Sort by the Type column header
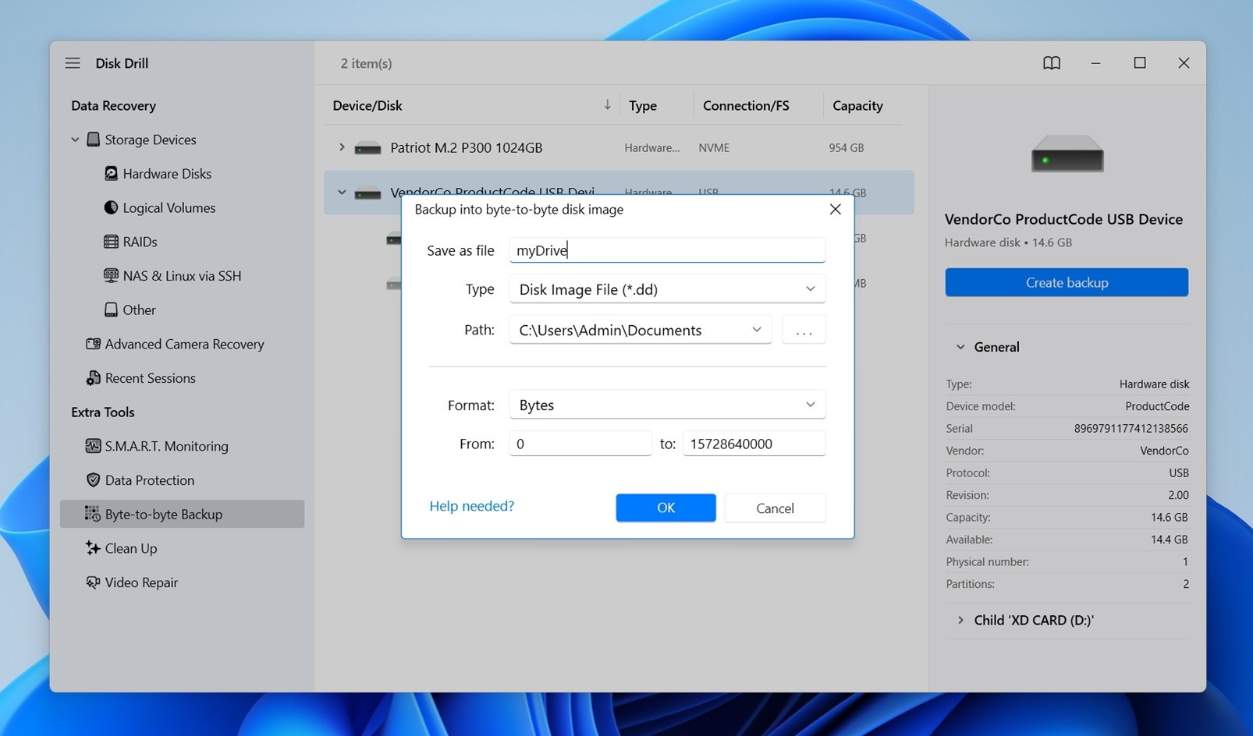 [643, 105]
